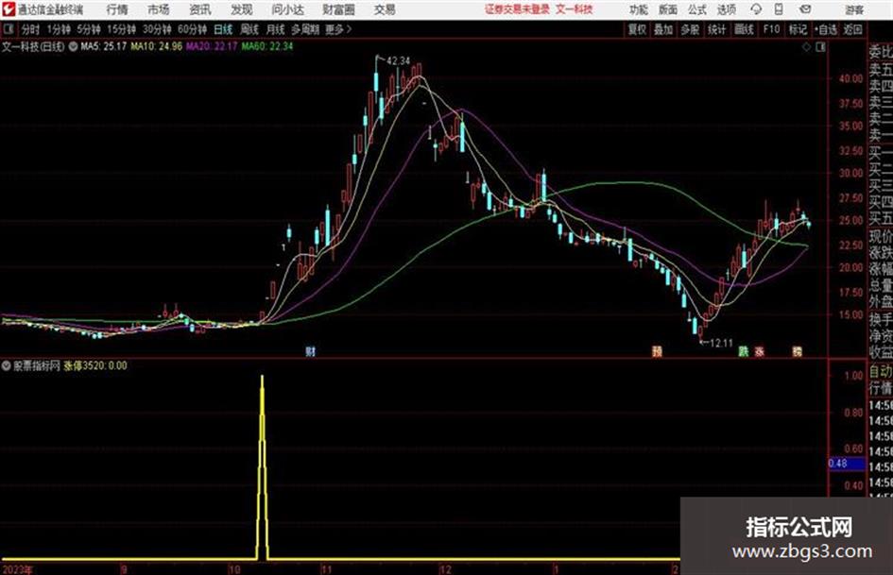Click the blue 财 event marker
Viewport: 893px width, 575px height.
[x=310, y=351]
